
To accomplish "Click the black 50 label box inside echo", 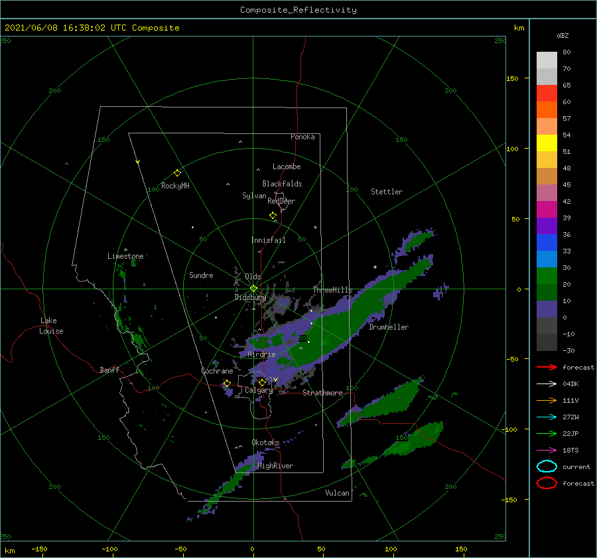I will click(302, 338).
